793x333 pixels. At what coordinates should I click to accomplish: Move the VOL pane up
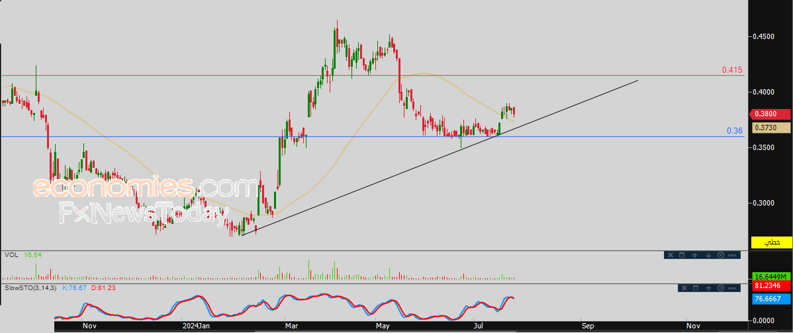(x=695, y=255)
